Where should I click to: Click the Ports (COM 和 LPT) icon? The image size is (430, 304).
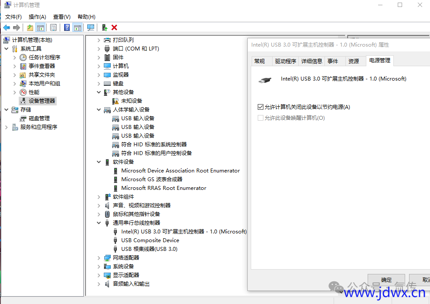point(107,49)
